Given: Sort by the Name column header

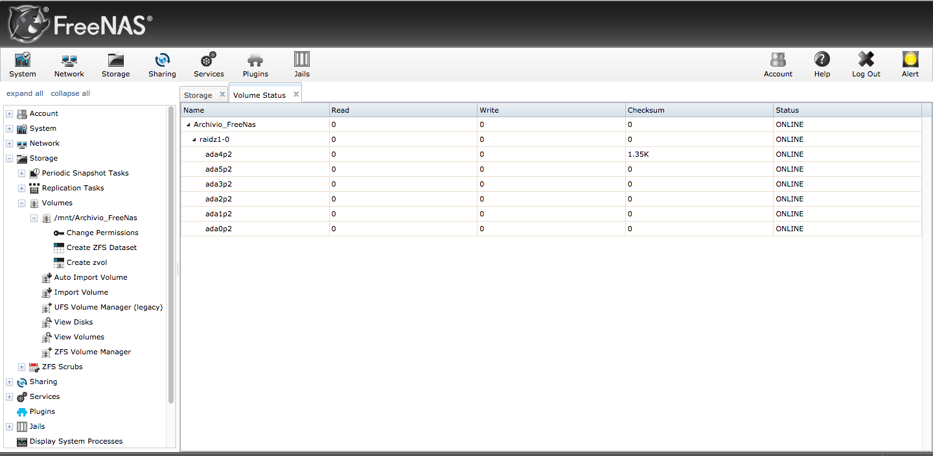Looking at the screenshot, I should [255, 110].
